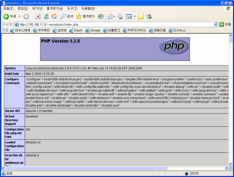Open the 디시뉴스 links bar bookmark
Screen dimensions: 234x177
[177, 30]
